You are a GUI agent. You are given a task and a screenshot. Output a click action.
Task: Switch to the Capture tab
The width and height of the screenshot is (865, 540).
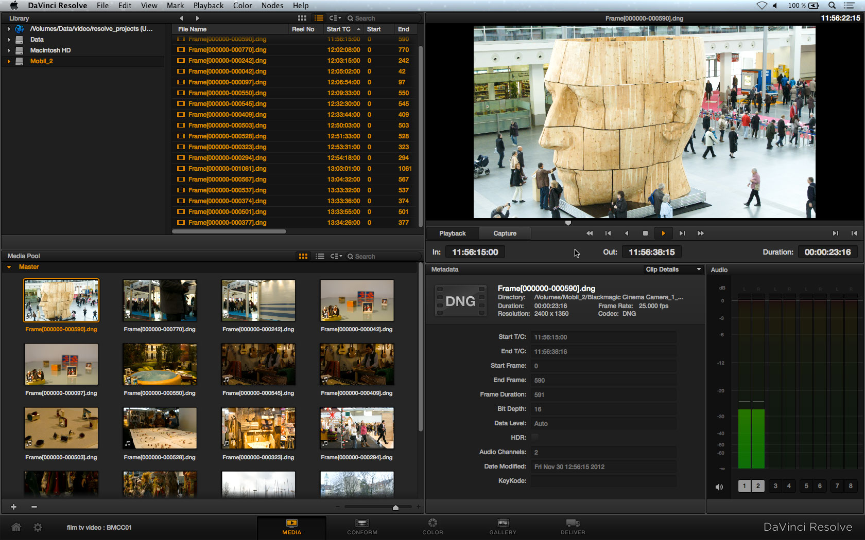[505, 233]
